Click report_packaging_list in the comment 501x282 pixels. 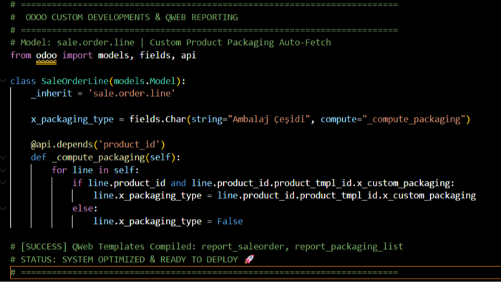[349, 246]
